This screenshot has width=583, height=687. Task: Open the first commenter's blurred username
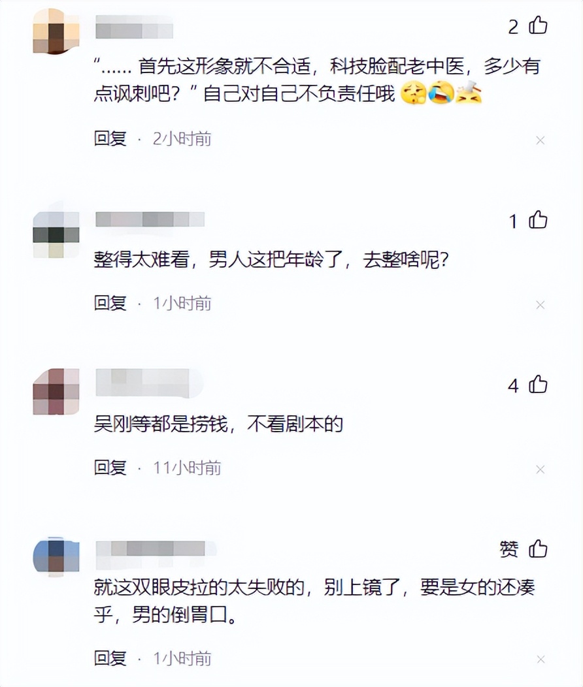pos(134,27)
